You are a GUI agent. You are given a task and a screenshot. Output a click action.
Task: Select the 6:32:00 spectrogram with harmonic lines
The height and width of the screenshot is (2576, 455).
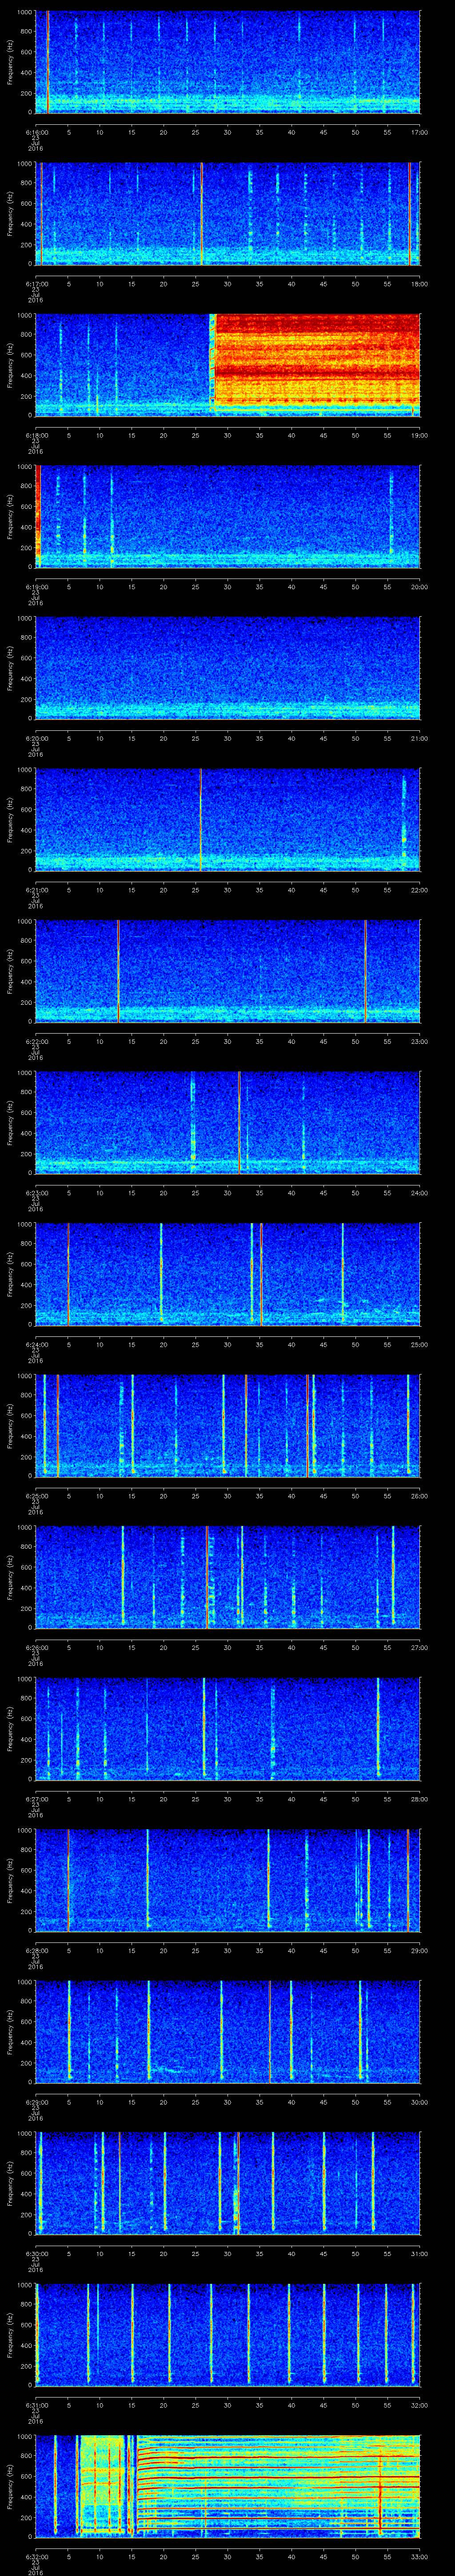227,2487
